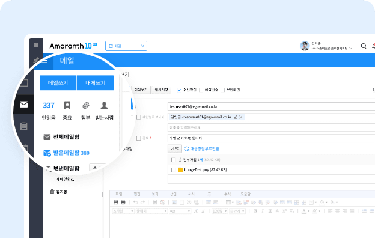This screenshot has height=238, width=375.
Task: Toggle the 보안메일 checkbox
Action: pyautogui.click(x=222, y=90)
